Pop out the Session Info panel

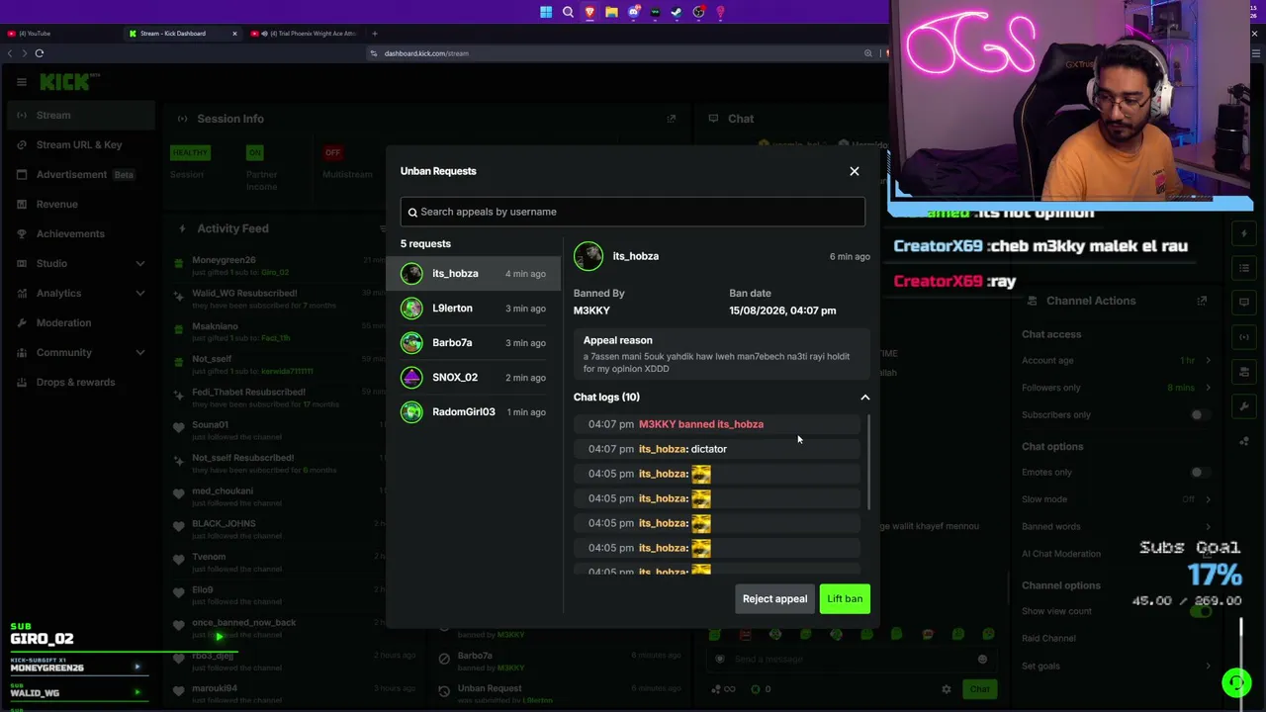click(672, 119)
